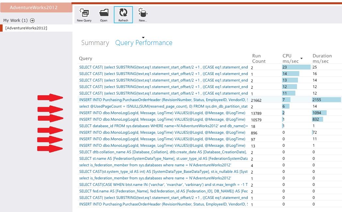Image resolution: width=342 pixels, height=212 pixels.
Task: Click the CPU bar showing 14
Action: click(x=290, y=74)
